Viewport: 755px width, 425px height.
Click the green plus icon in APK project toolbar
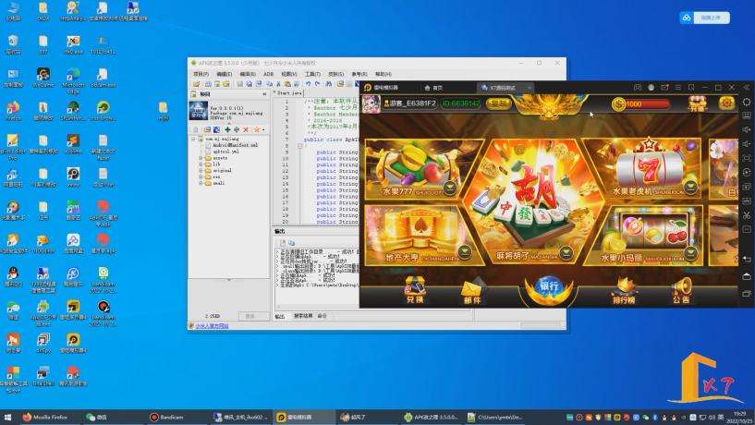click(x=227, y=130)
